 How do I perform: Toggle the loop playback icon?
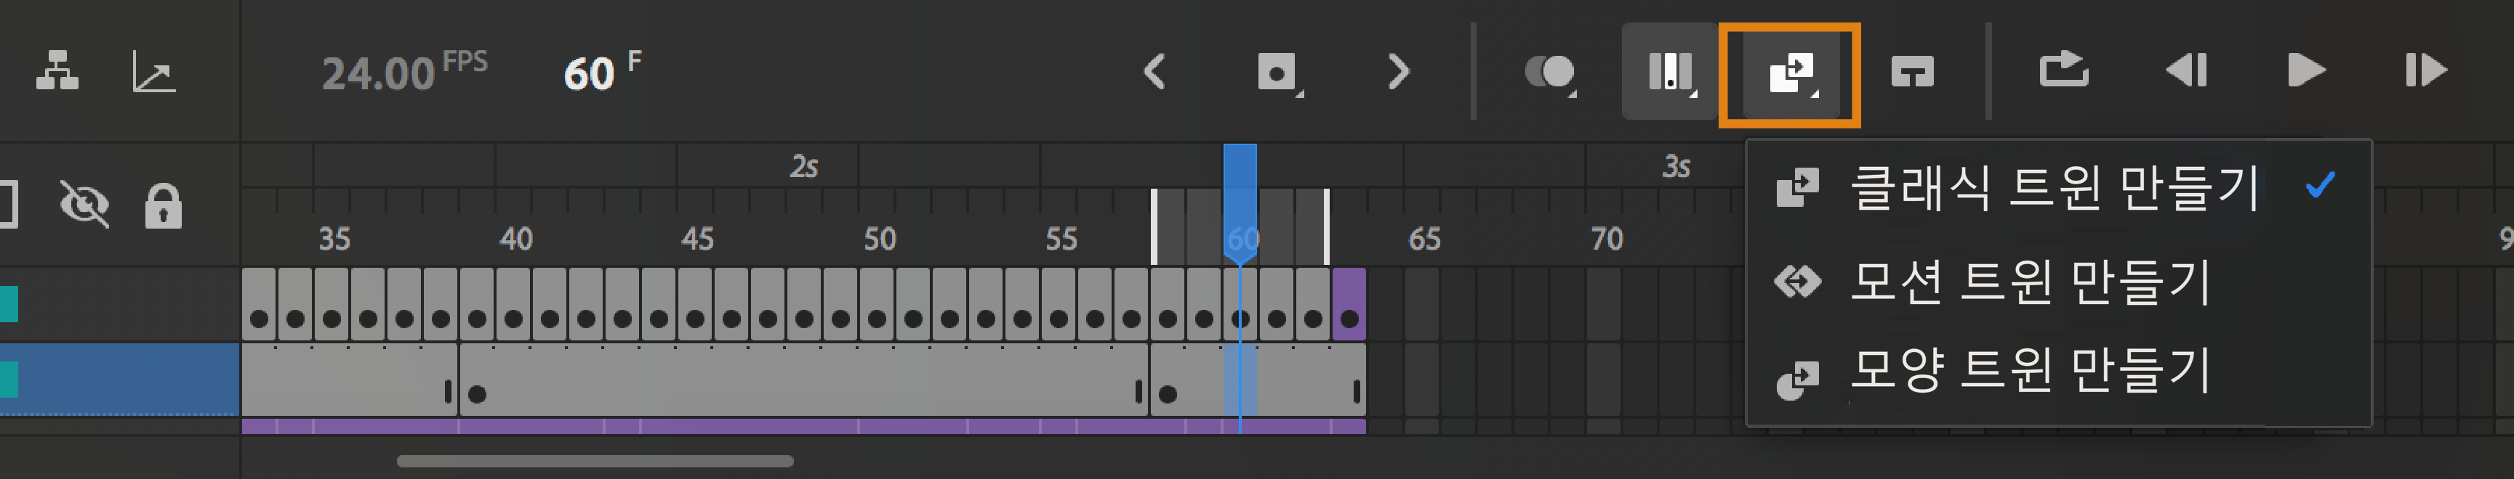(2063, 71)
